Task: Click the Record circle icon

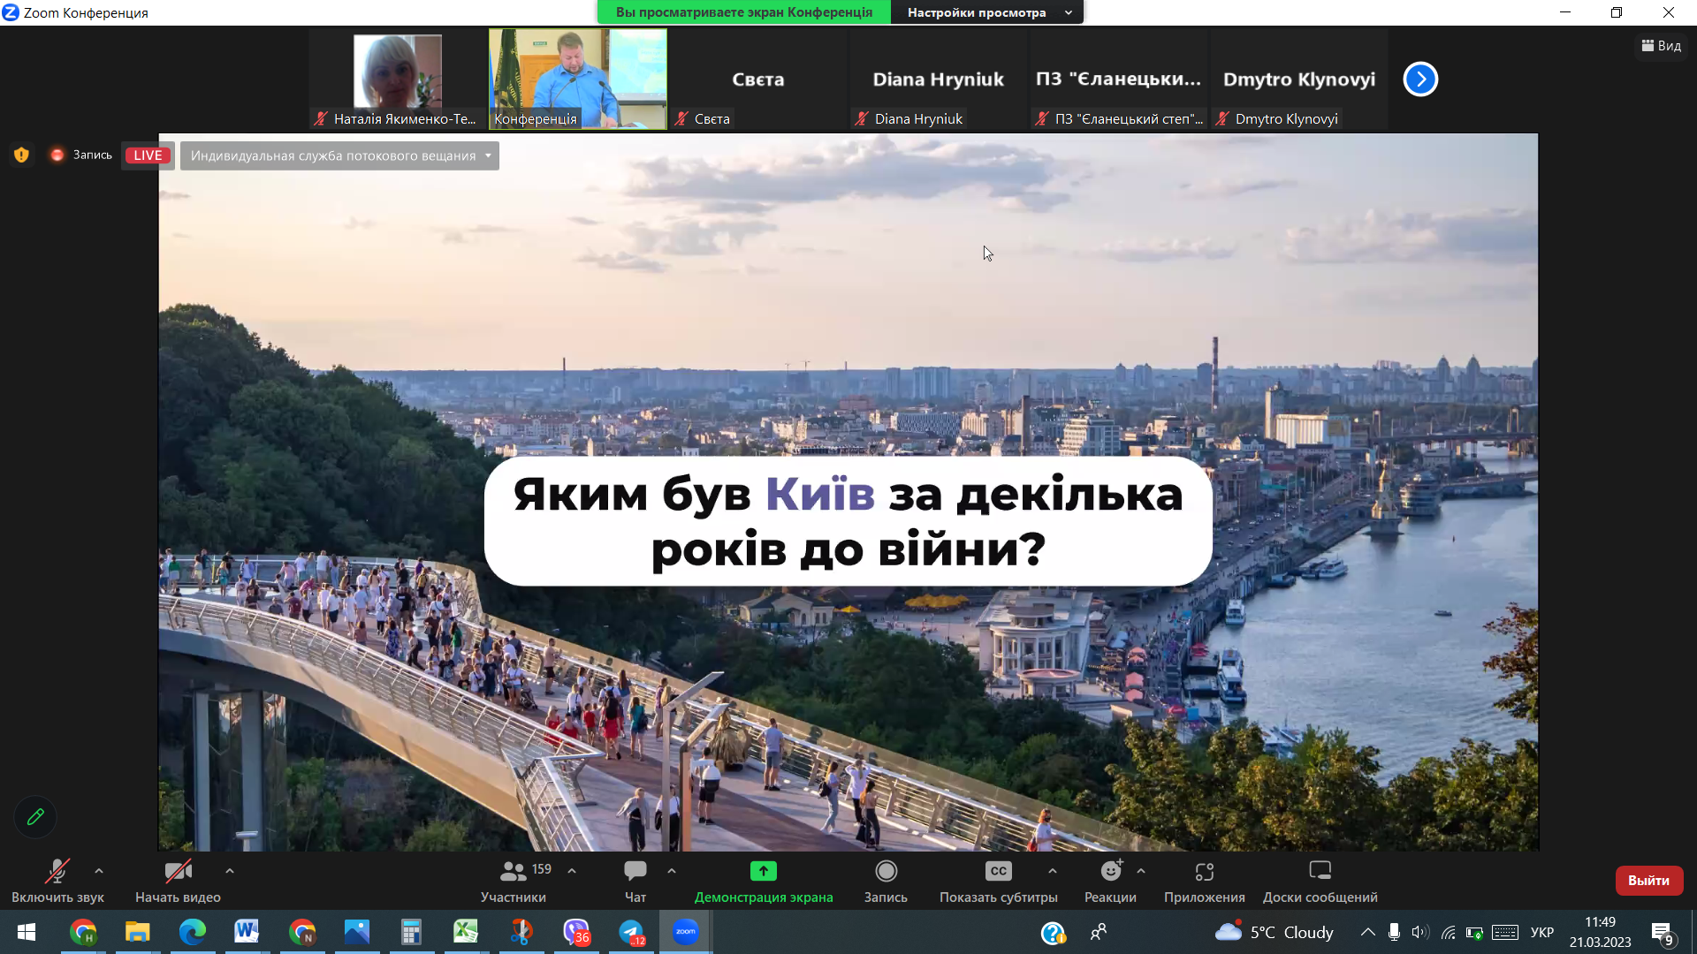Action: click(886, 872)
